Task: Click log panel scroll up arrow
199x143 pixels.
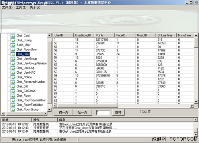Action: (x=196, y=120)
